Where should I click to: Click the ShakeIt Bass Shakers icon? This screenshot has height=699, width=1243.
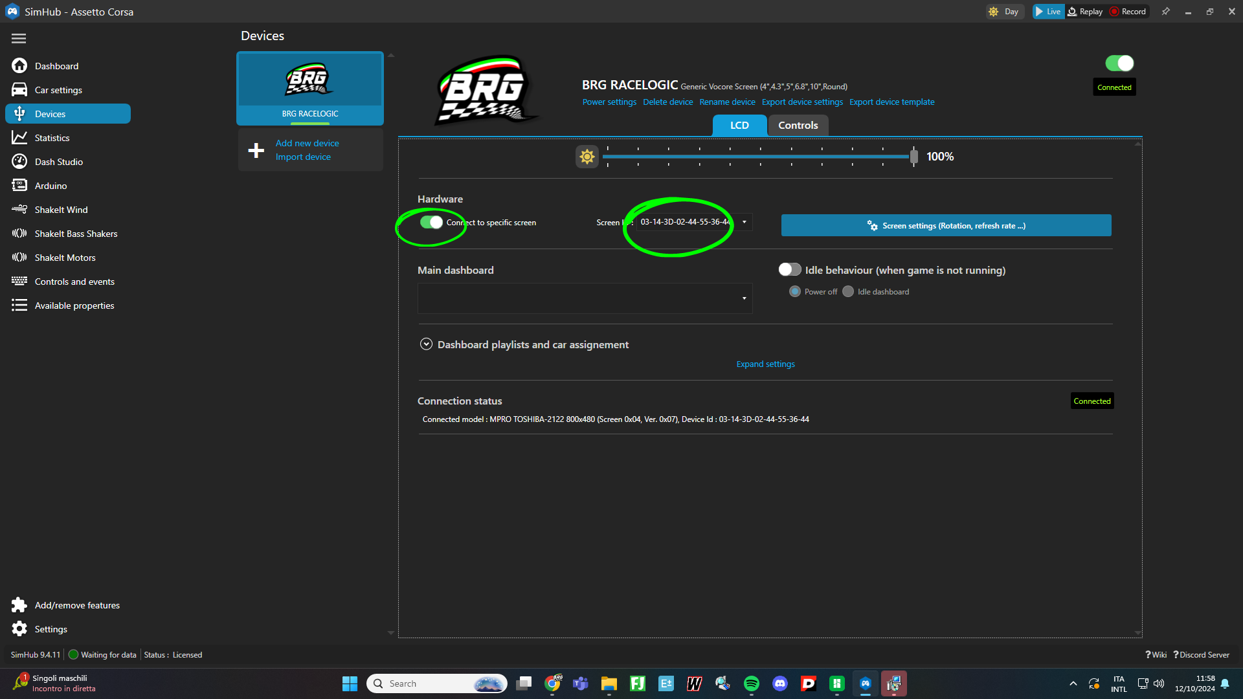[19, 234]
